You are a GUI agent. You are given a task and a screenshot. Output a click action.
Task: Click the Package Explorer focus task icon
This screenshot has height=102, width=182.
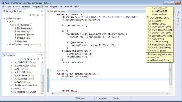point(38,15)
